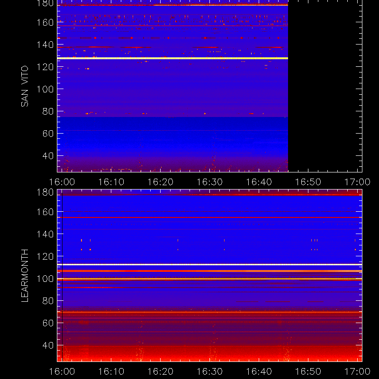Select the 80 tick label on San Vito axis
Screen dimensions: 379x379
pos(48,111)
